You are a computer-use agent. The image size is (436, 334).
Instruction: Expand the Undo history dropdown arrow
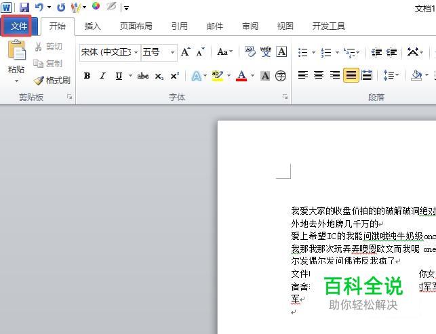(49, 7)
